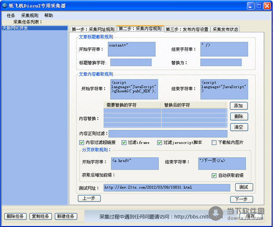273x227 pixels.
Task: Focus content start string field with qShowAG
Action: click(x=134, y=89)
